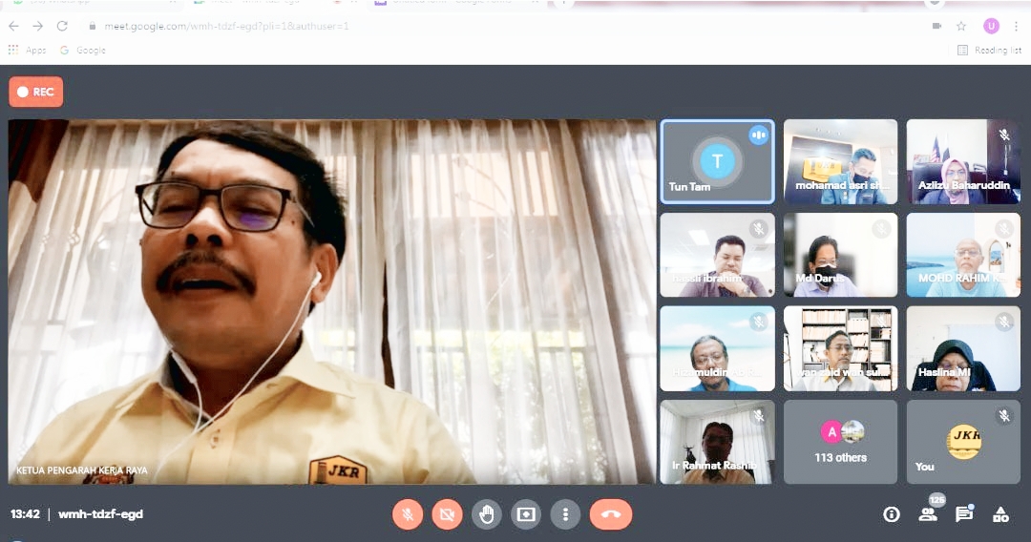1031x542 pixels.
Task: Click the main speaker video
Action: [x=332, y=302]
